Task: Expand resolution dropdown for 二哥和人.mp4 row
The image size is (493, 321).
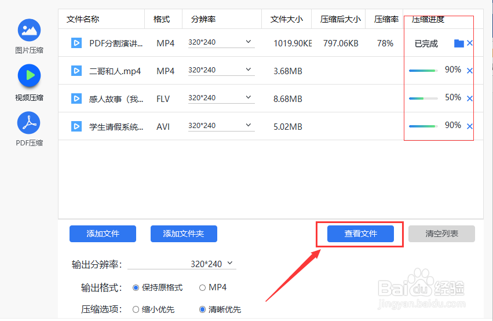Action: click(249, 70)
